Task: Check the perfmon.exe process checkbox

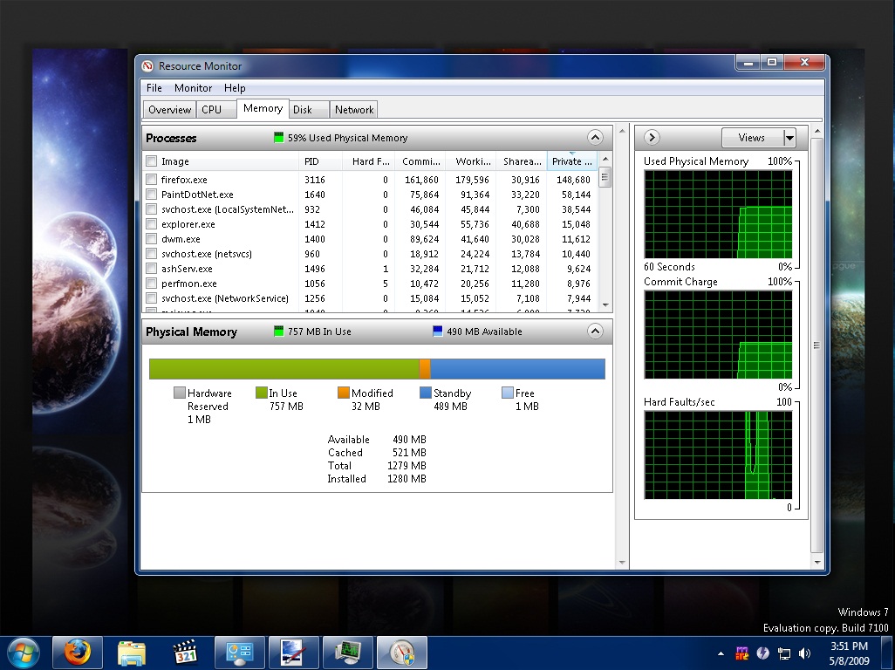Action: coord(151,284)
